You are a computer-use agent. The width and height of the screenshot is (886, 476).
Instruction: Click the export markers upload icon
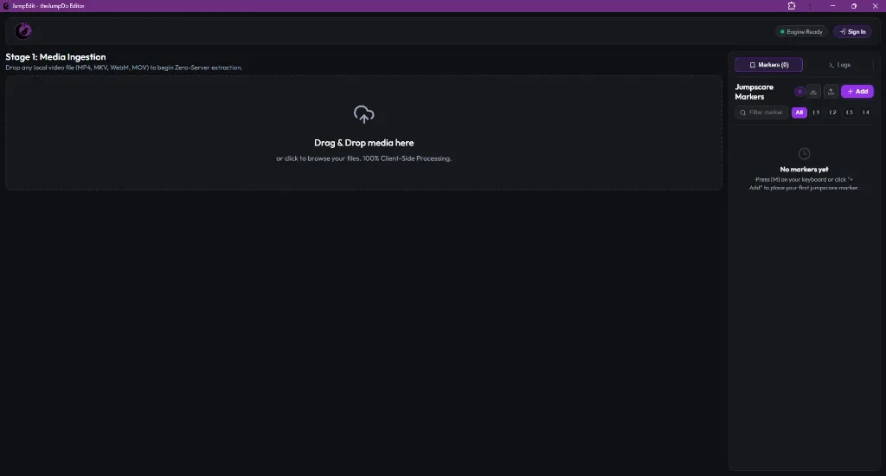[x=831, y=92]
